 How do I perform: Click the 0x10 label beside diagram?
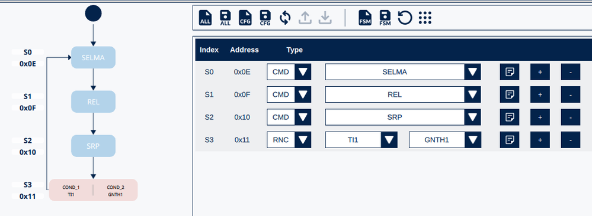28,152
